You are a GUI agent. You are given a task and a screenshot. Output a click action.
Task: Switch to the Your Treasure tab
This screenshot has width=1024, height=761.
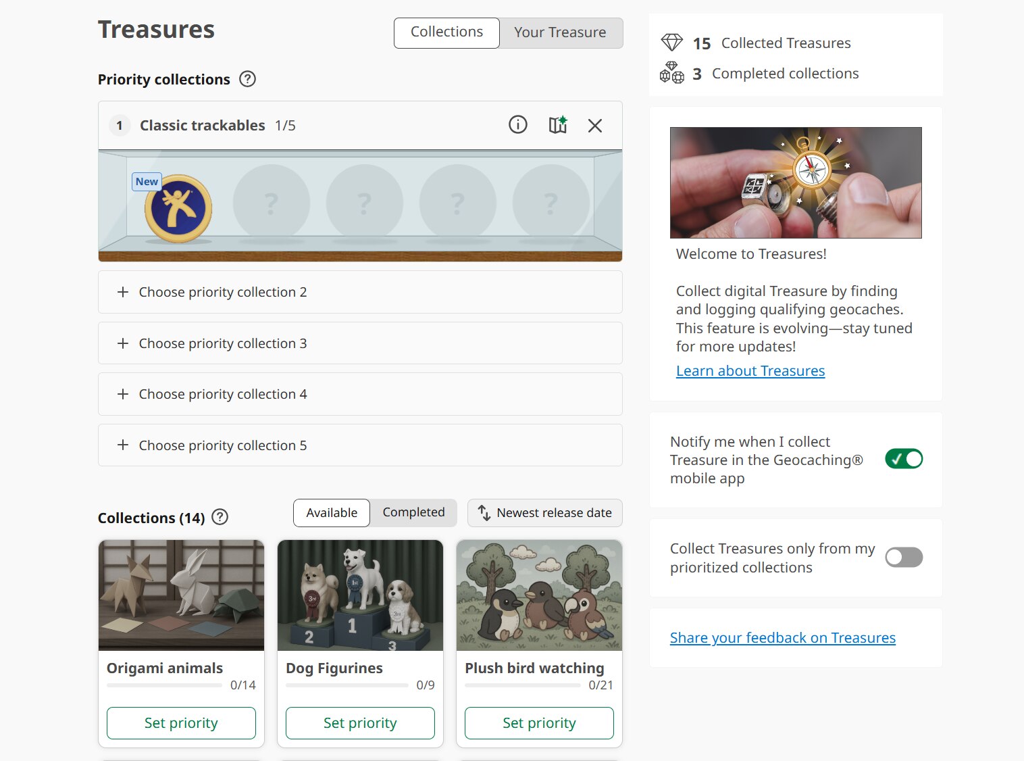click(560, 32)
